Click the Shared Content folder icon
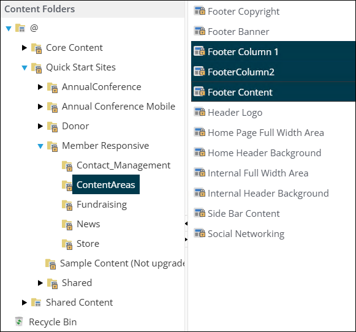Image resolution: width=356 pixels, height=332 pixels. point(36,302)
